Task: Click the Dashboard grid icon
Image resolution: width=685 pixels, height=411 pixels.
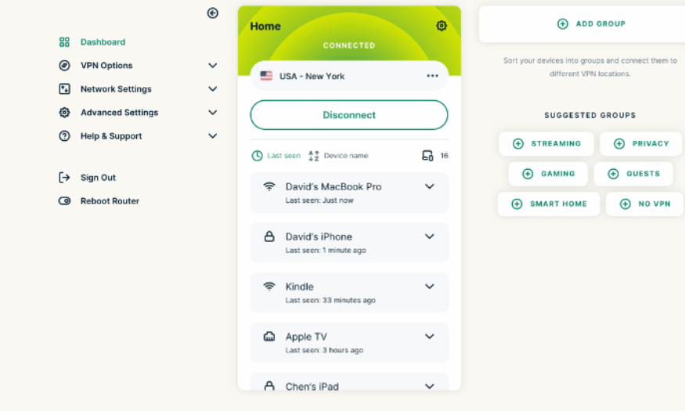Action: [64, 42]
